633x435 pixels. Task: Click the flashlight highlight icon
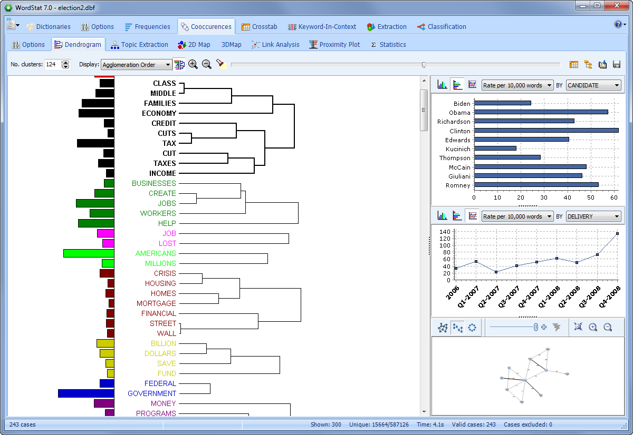(220, 64)
